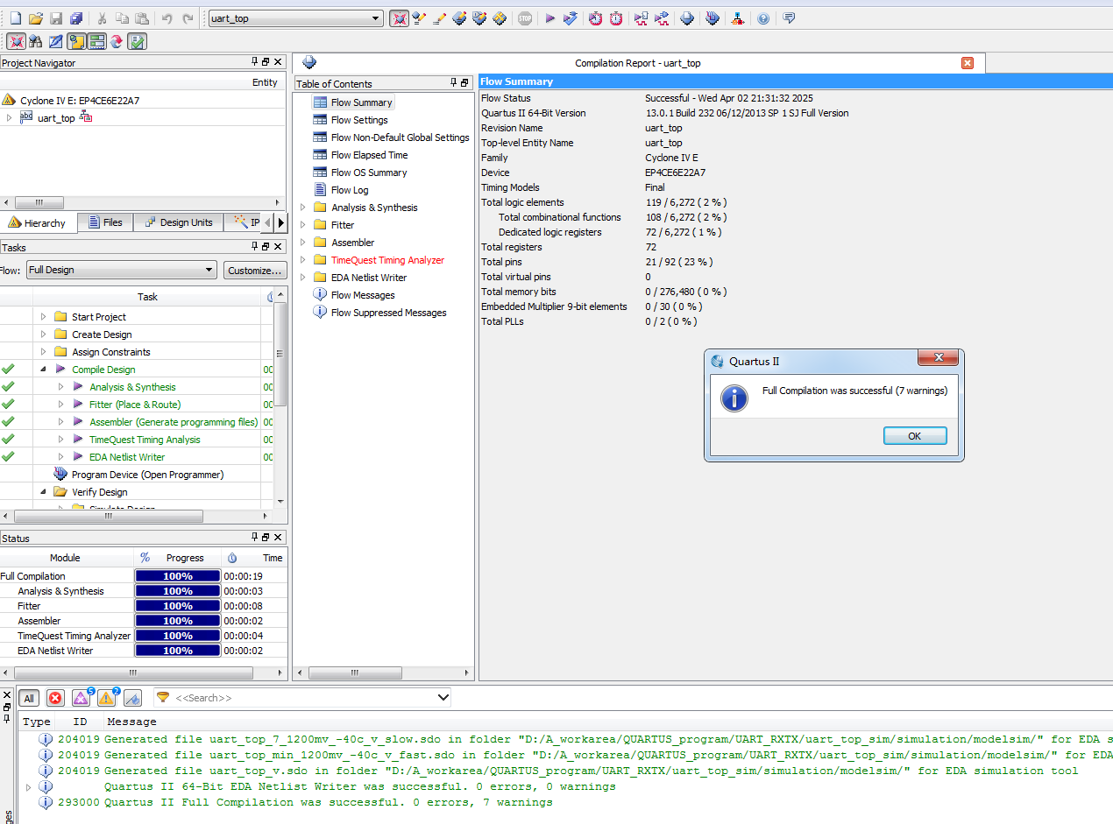Start Analysis and Synthesis toolbar icon
Image resolution: width=1113 pixels, height=824 pixels.
571,18
